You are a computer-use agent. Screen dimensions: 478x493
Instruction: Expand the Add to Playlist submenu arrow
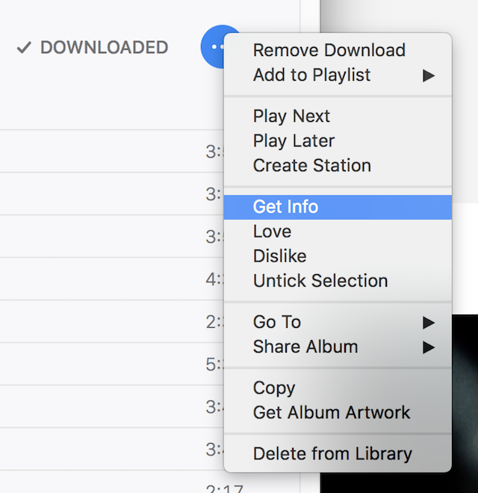coord(428,75)
